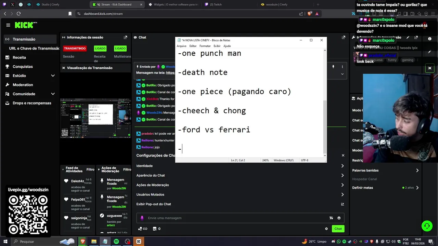Pop out Informações da sessão panel

pyautogui.click(x=126, y=37)
